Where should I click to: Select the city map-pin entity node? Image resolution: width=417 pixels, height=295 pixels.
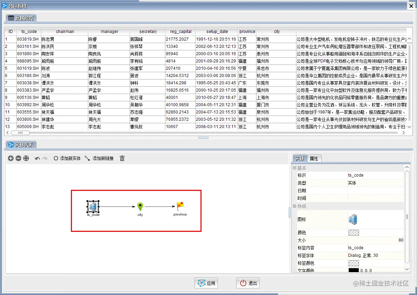tap(140, 206)
